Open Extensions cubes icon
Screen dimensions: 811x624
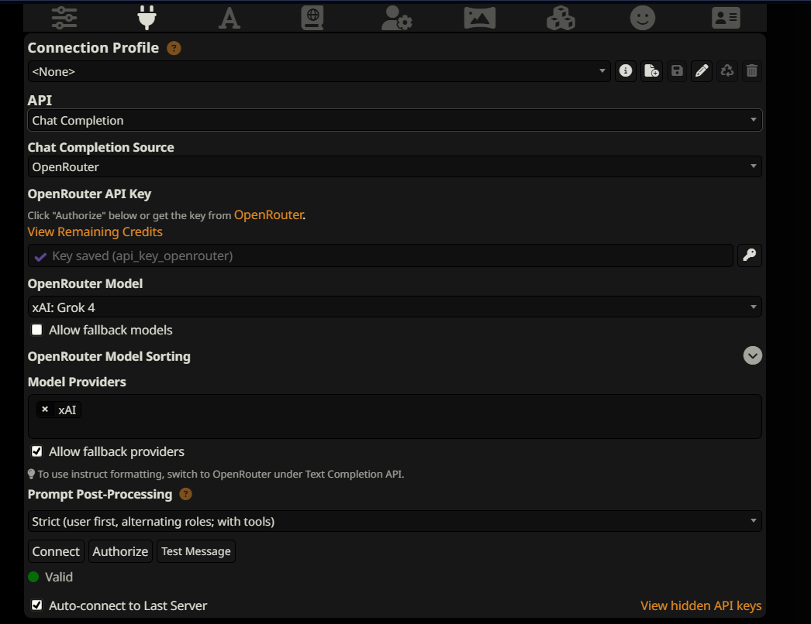tap(561, 18)
